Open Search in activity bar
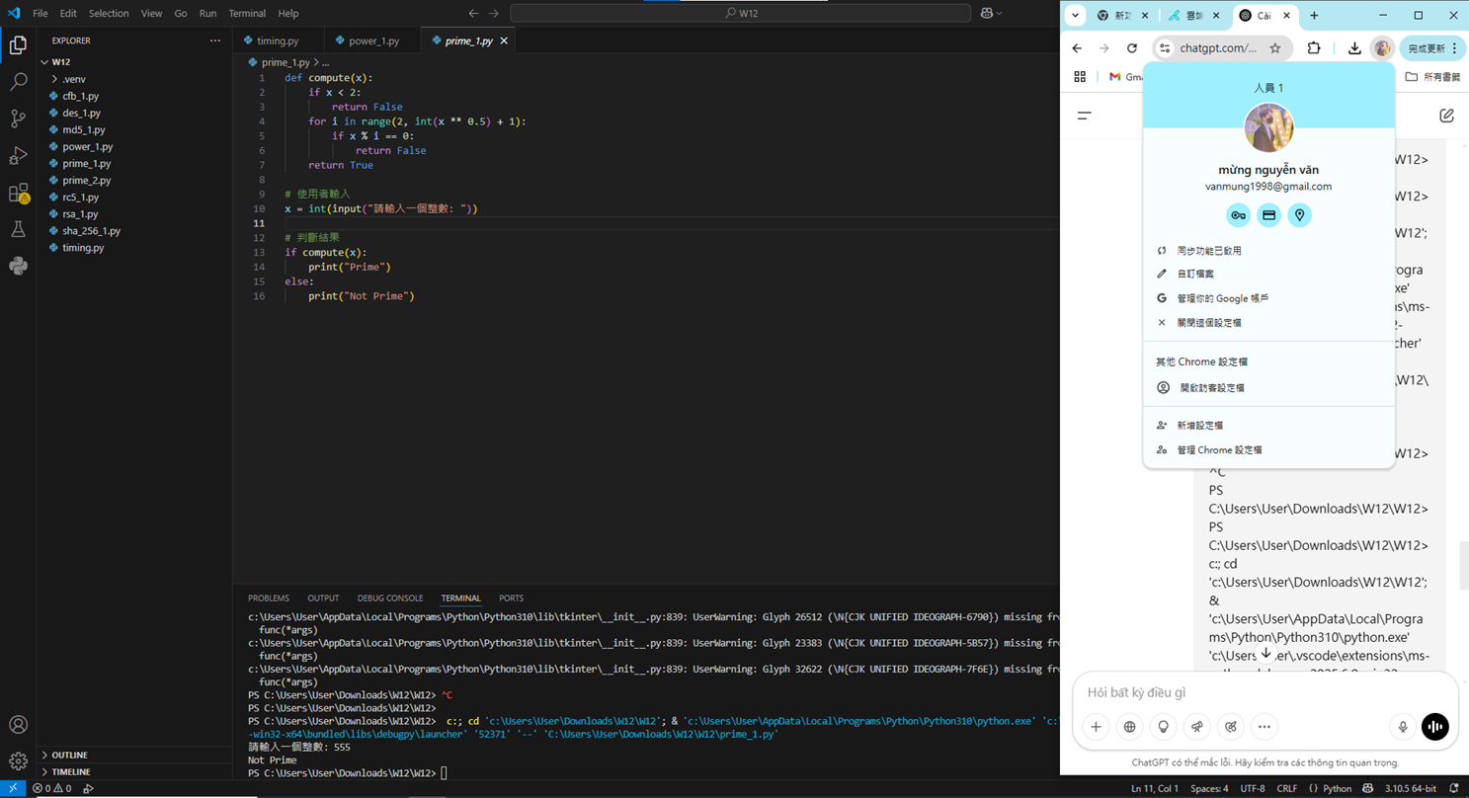1469x798 pixels. coord(18,82)
